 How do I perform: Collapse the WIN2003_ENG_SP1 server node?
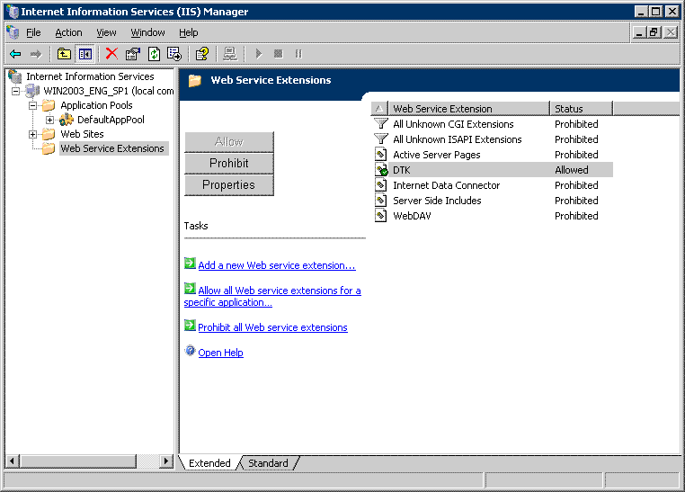[16, 91]
